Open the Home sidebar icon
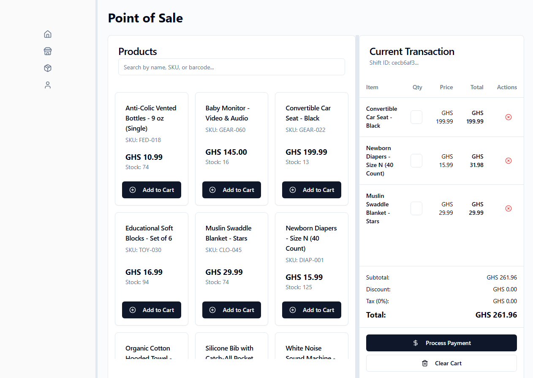Viewport: 533px width, 378px height. click(x=47, y=34)
